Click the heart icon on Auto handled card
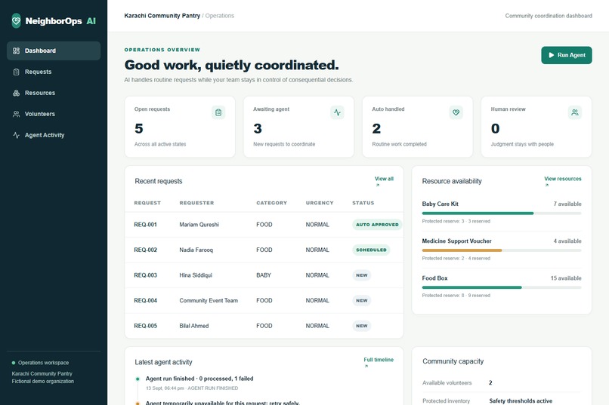 [x=456, y=112]
